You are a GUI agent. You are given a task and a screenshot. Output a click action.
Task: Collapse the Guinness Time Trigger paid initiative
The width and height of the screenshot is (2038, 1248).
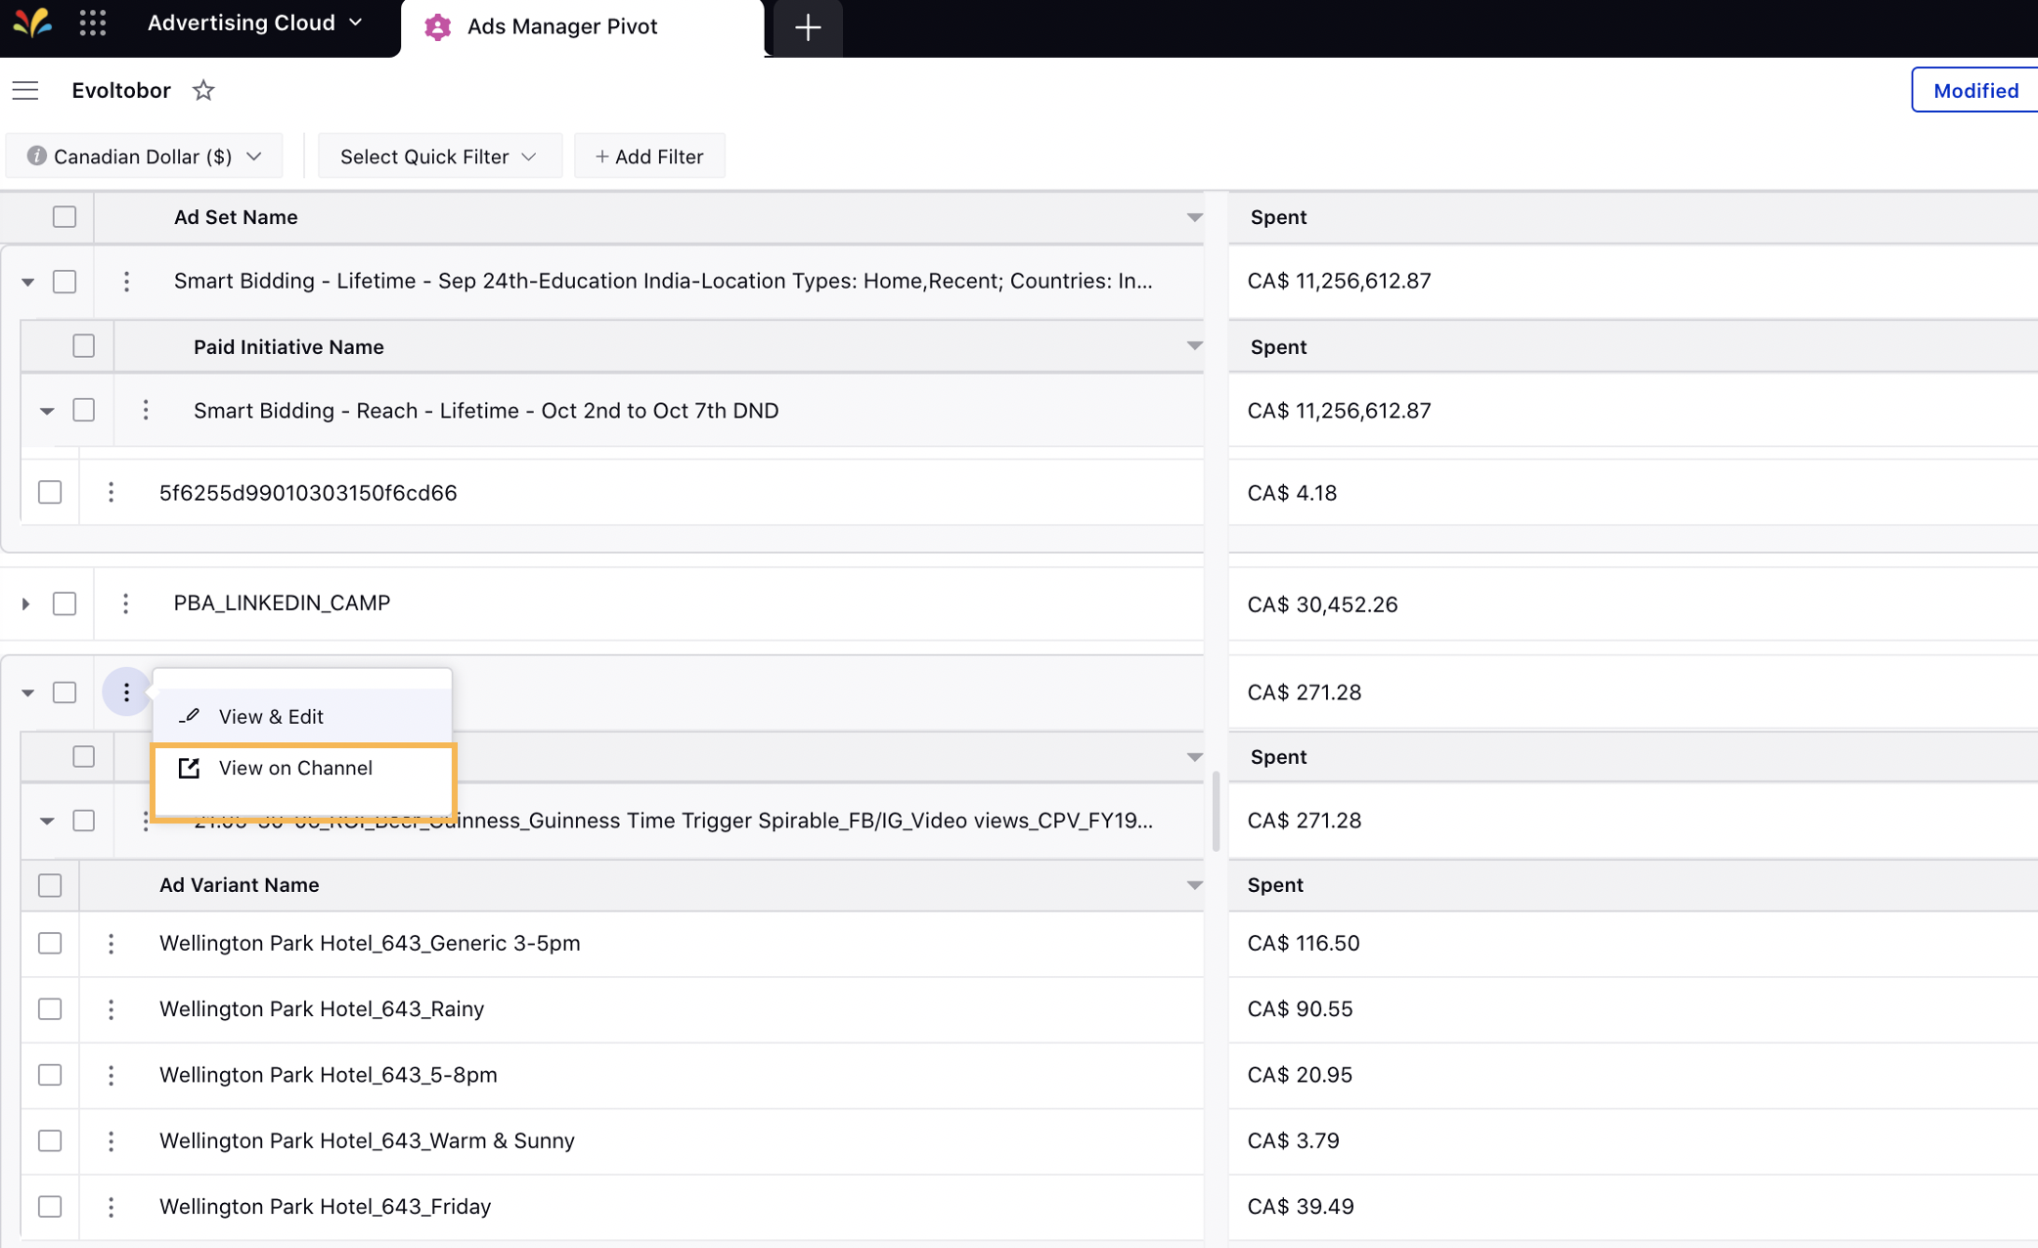tap(44, 820)
